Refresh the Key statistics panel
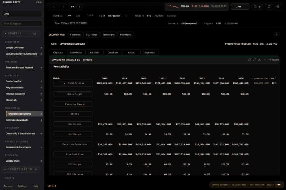The width and height of the screenshot is (286, 190). point(249,60)
